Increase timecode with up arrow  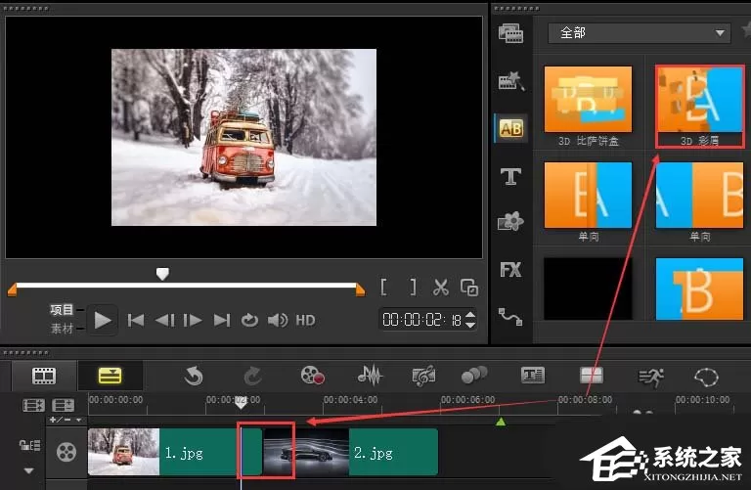[x=470, y=315]
